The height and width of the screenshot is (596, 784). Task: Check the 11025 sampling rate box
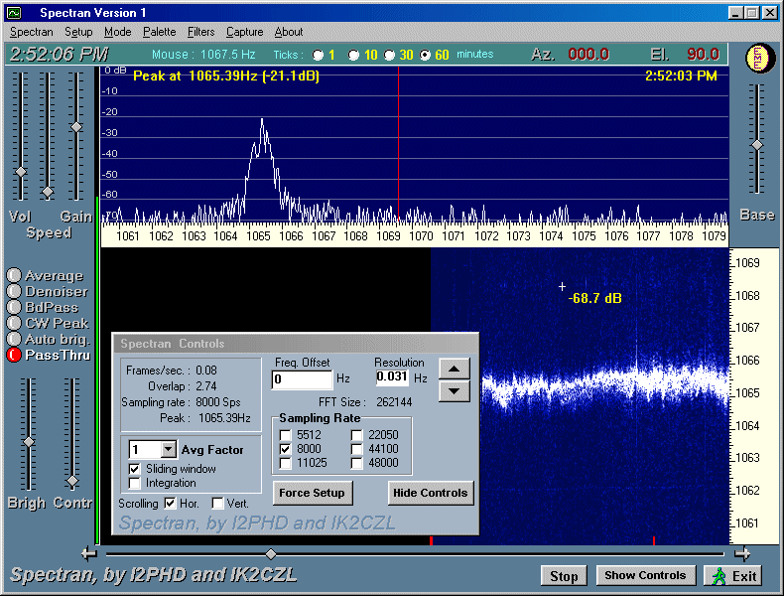pos(286,463)
